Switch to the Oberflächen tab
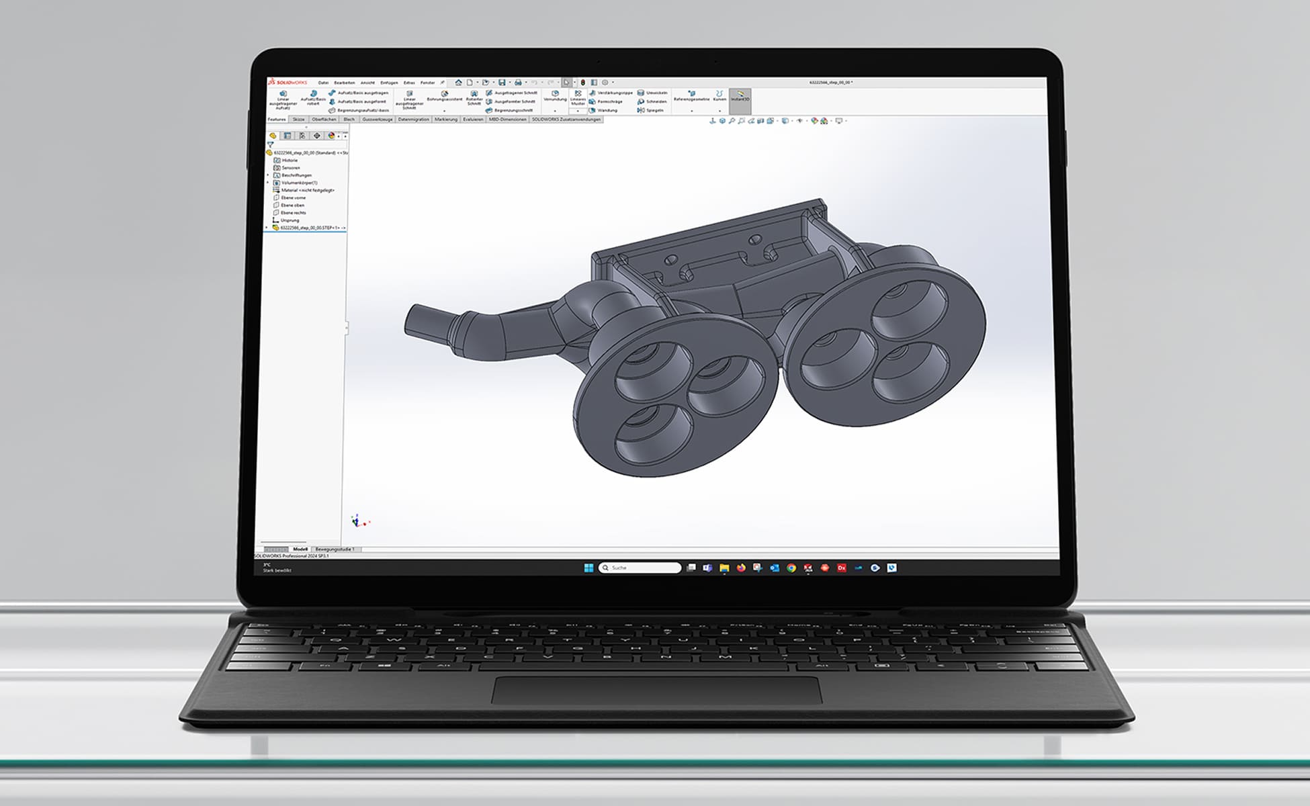The height and width of the screenshot is (806, 1310). 324,120
